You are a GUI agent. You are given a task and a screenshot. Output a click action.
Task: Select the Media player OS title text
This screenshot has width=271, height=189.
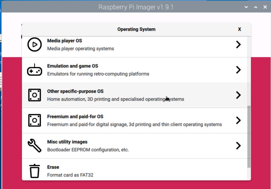point(65,41)
